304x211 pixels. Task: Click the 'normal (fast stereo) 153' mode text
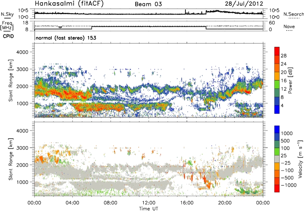point(66,38)
